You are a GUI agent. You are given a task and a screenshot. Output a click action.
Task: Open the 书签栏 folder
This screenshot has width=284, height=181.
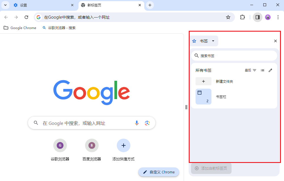(234, 97)
